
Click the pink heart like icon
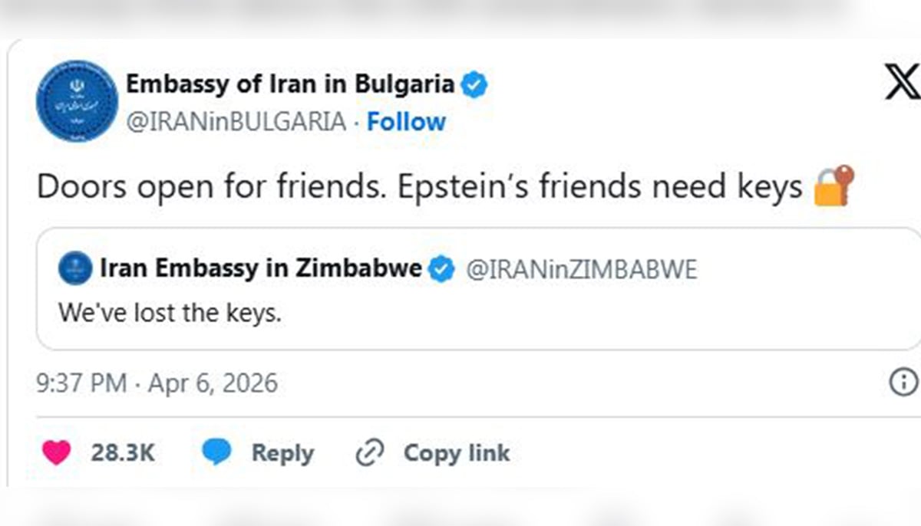55,453
